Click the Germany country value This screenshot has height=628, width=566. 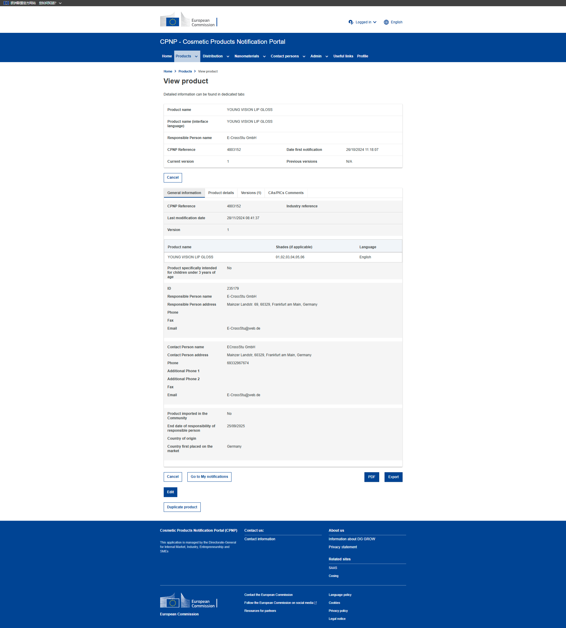pyautogui.click(x=234, y=447)
